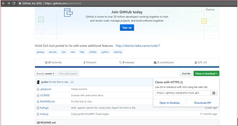The width and height of the screenshot is (238, 126).
Task: Select the utilities topic tag
Action: [x=93, y=52]
